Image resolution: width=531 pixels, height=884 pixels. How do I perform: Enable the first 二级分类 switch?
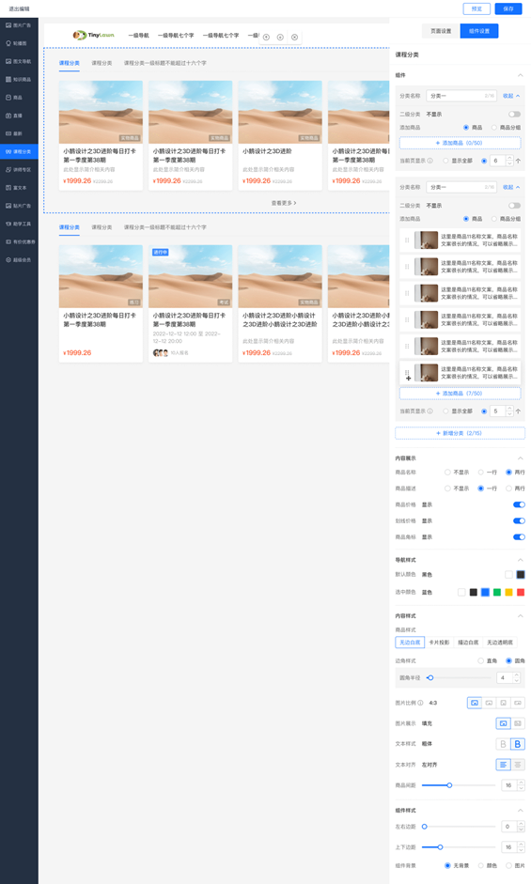pos(514,114)
